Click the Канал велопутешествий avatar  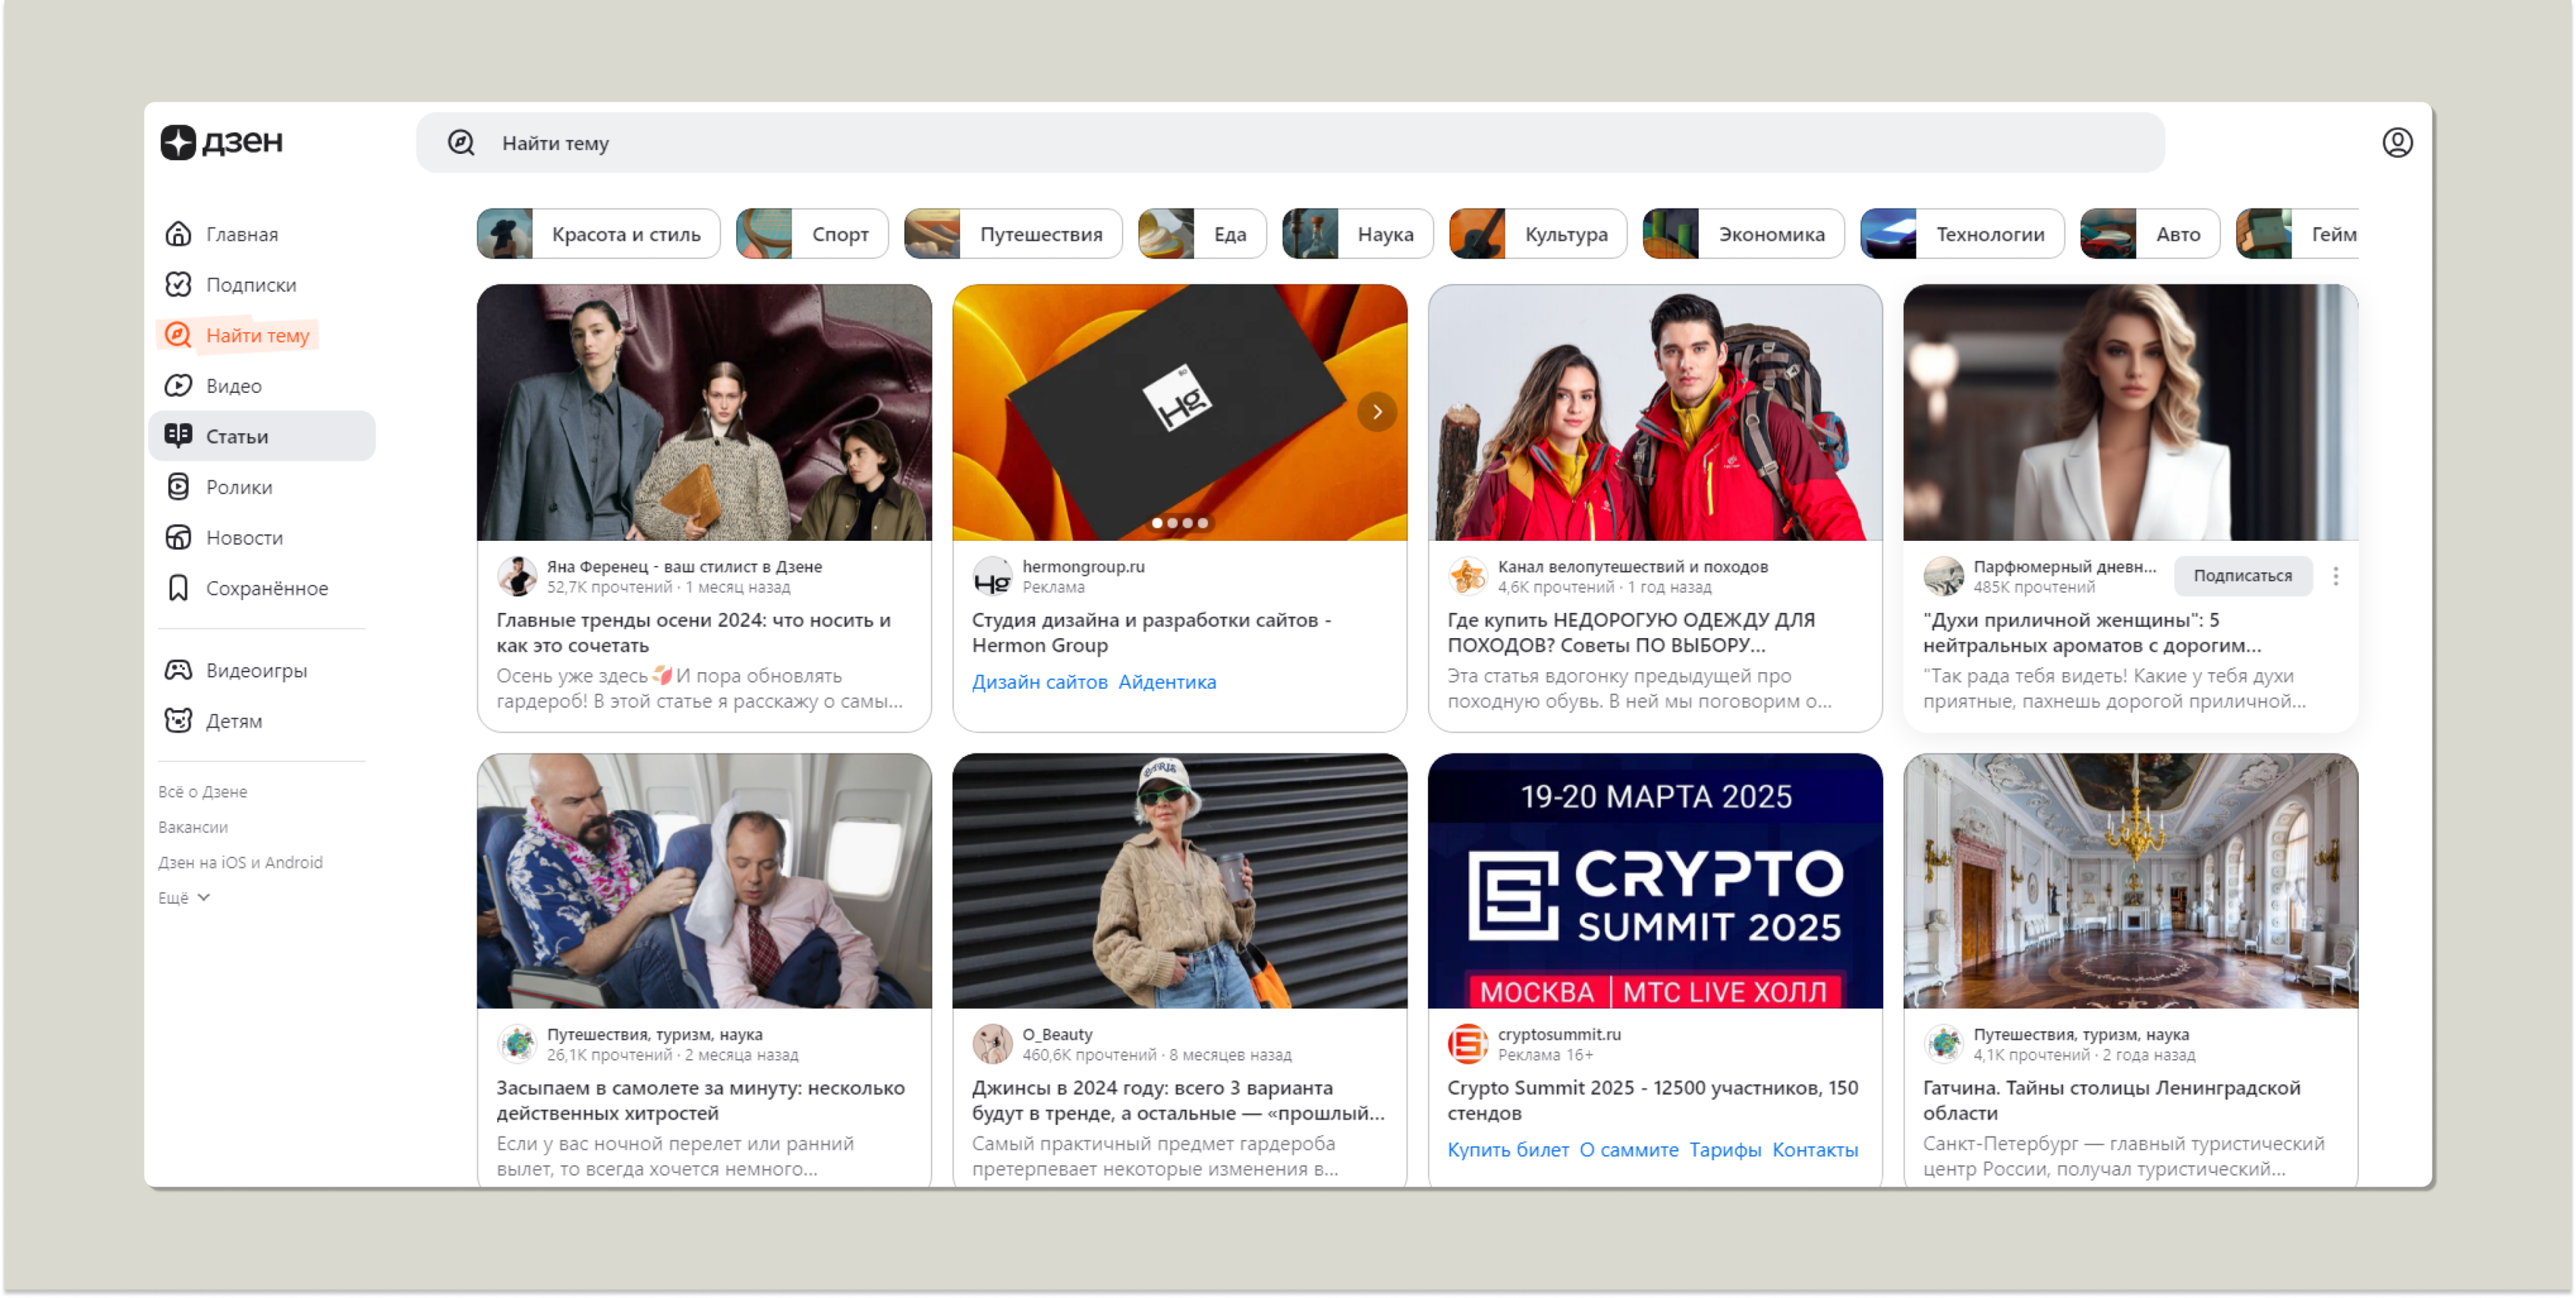pyautogui.click(x=1467, y=576)
